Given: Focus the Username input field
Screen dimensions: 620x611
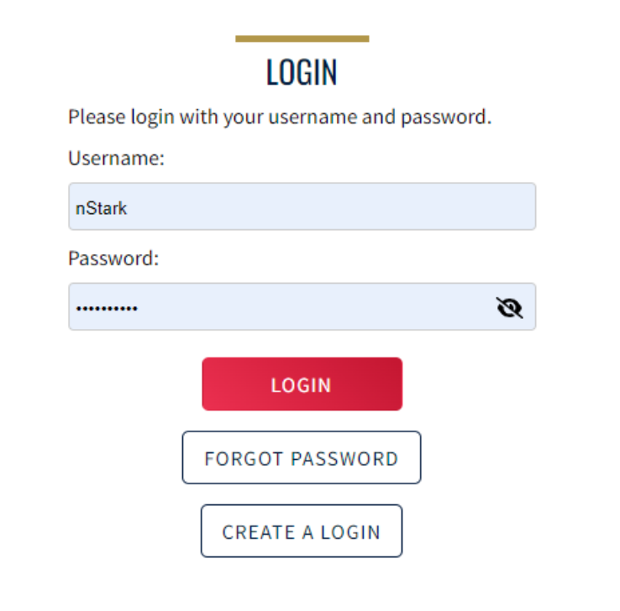Looking at the screenshot, I should [302, 207].
